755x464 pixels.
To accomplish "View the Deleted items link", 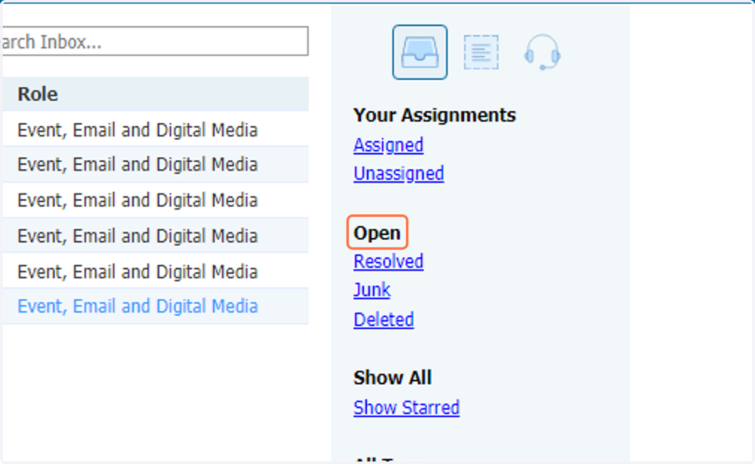I will click(384, 319).
